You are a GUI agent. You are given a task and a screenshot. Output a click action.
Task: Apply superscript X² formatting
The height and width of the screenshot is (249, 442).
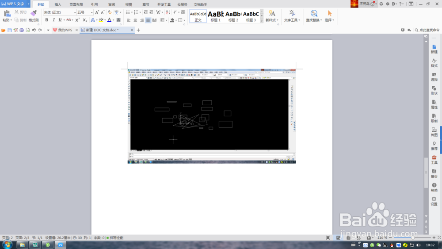(x=77, y=20)
